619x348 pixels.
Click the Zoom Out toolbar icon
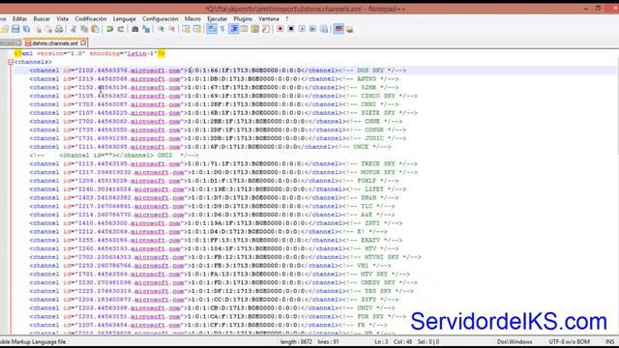point(172,29)
